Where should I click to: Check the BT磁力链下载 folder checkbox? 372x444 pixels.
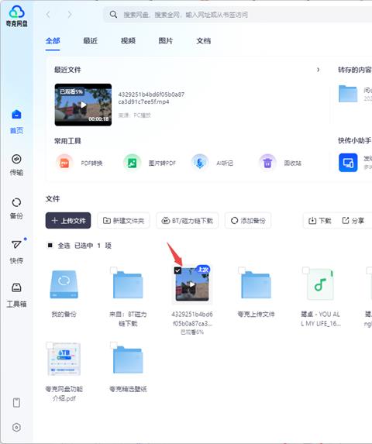coord(113,270)
